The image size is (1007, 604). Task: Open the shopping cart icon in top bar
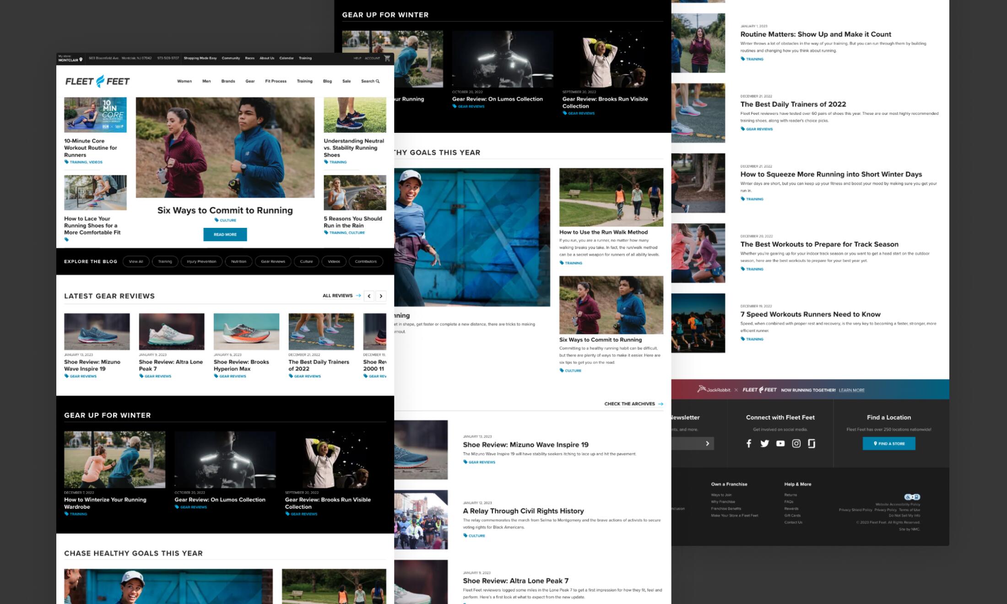387,58
